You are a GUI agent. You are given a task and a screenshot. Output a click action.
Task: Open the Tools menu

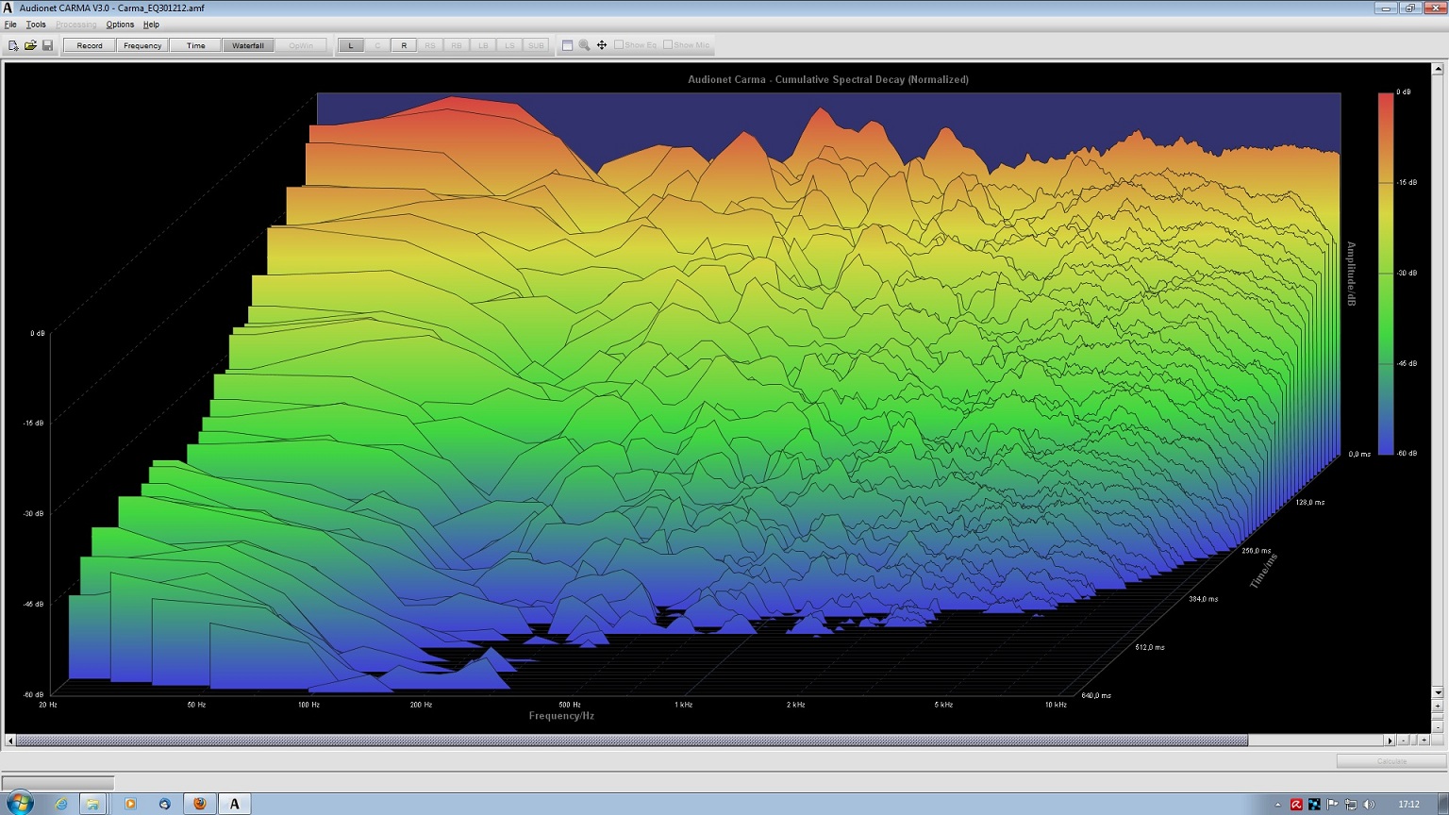coord(36,25)
